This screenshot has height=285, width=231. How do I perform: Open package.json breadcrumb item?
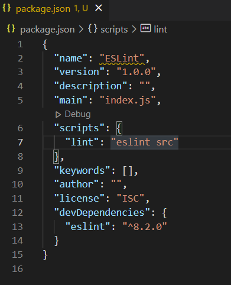click(x=47, y=30)
